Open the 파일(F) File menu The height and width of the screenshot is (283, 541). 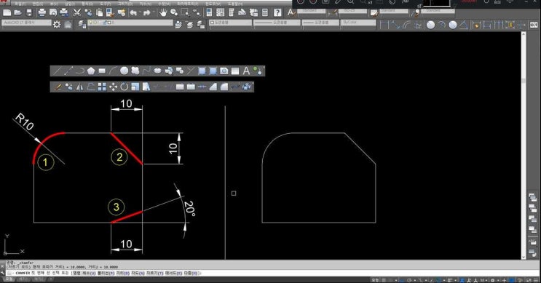click(20, 4)
